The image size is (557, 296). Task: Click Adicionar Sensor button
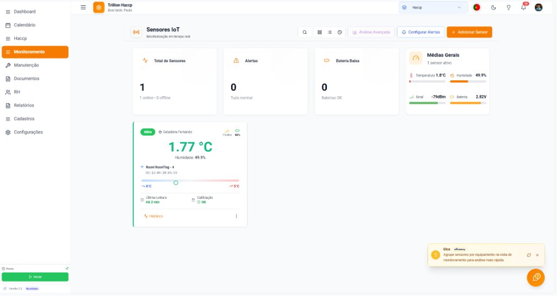(469, 32)
